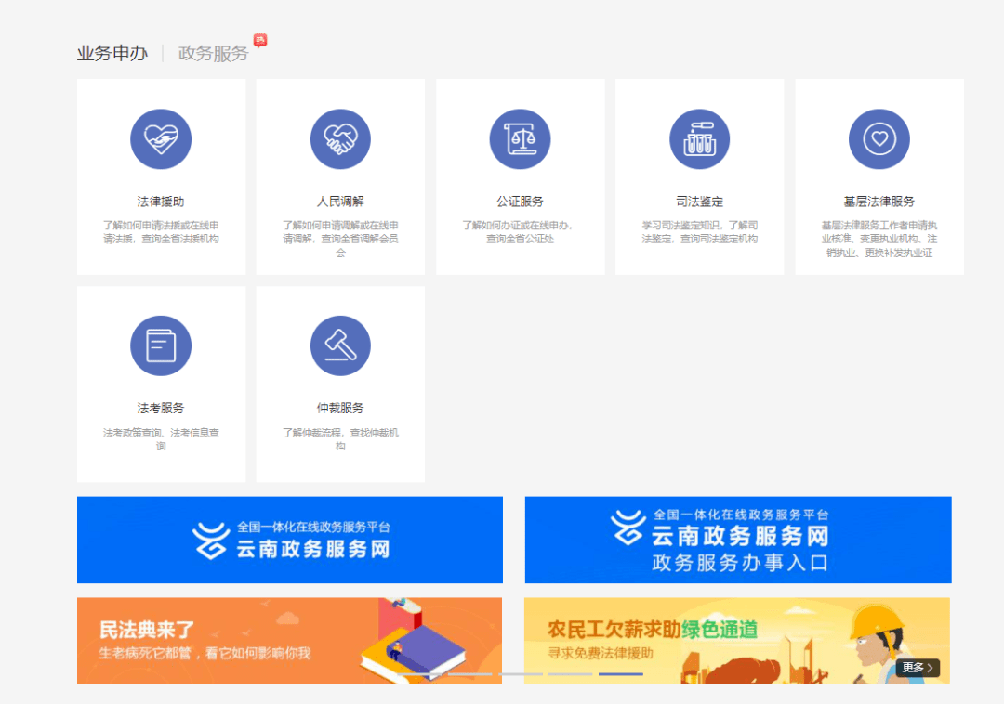Click the 更多 button on the banner

(917, 668)
